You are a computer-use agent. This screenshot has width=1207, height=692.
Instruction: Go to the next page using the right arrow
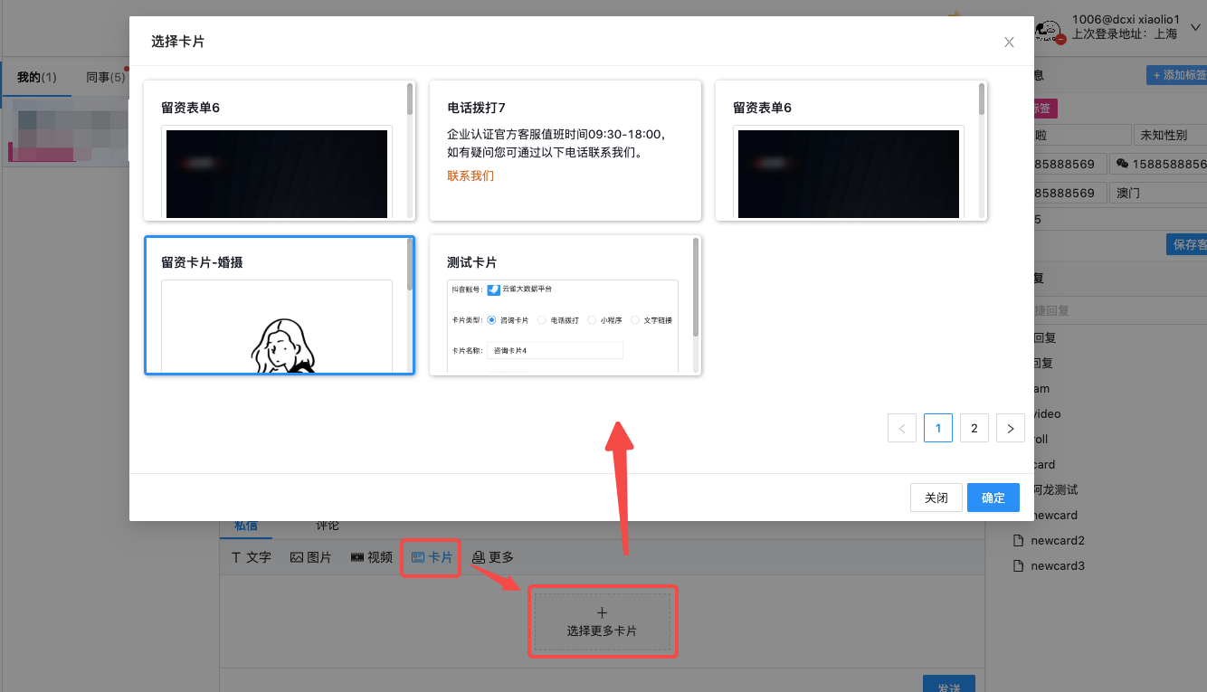pos(1010,427)
